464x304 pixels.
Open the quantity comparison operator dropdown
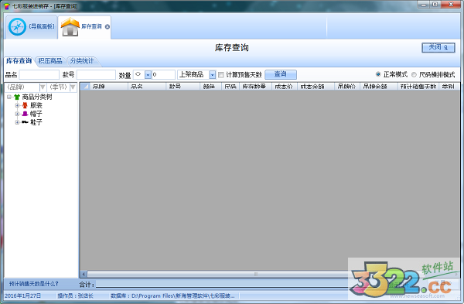[148, 75]
